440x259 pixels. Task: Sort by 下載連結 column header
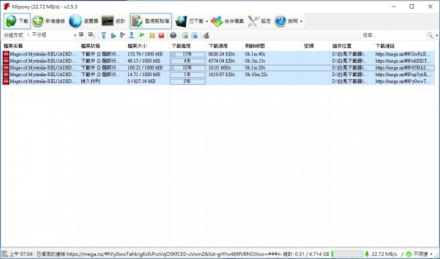pyautogui.click(x=404, y=46)
